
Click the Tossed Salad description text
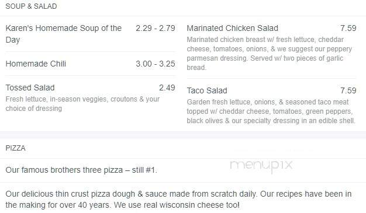tap(82, 104)
